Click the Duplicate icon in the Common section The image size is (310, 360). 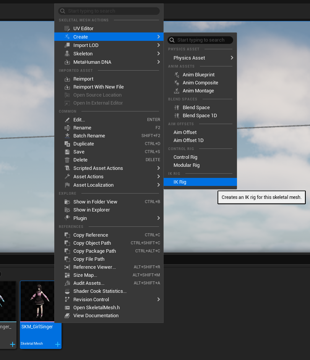coord(67,144)
